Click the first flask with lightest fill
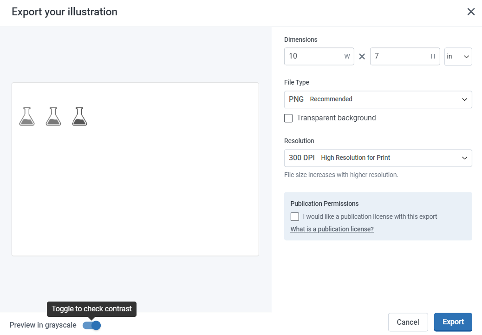This screenshot has width=482, height=335. point(27,116)
